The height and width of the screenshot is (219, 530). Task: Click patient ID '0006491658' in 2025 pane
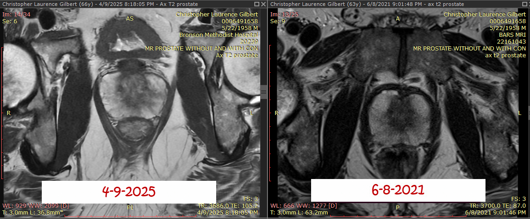[240, 21]
